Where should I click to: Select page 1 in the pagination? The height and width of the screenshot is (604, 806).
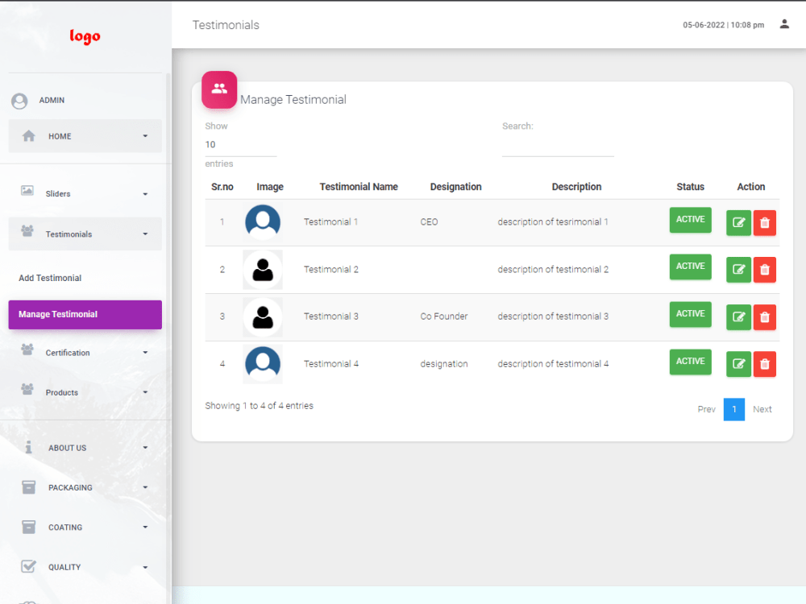(x=734, y=409)
